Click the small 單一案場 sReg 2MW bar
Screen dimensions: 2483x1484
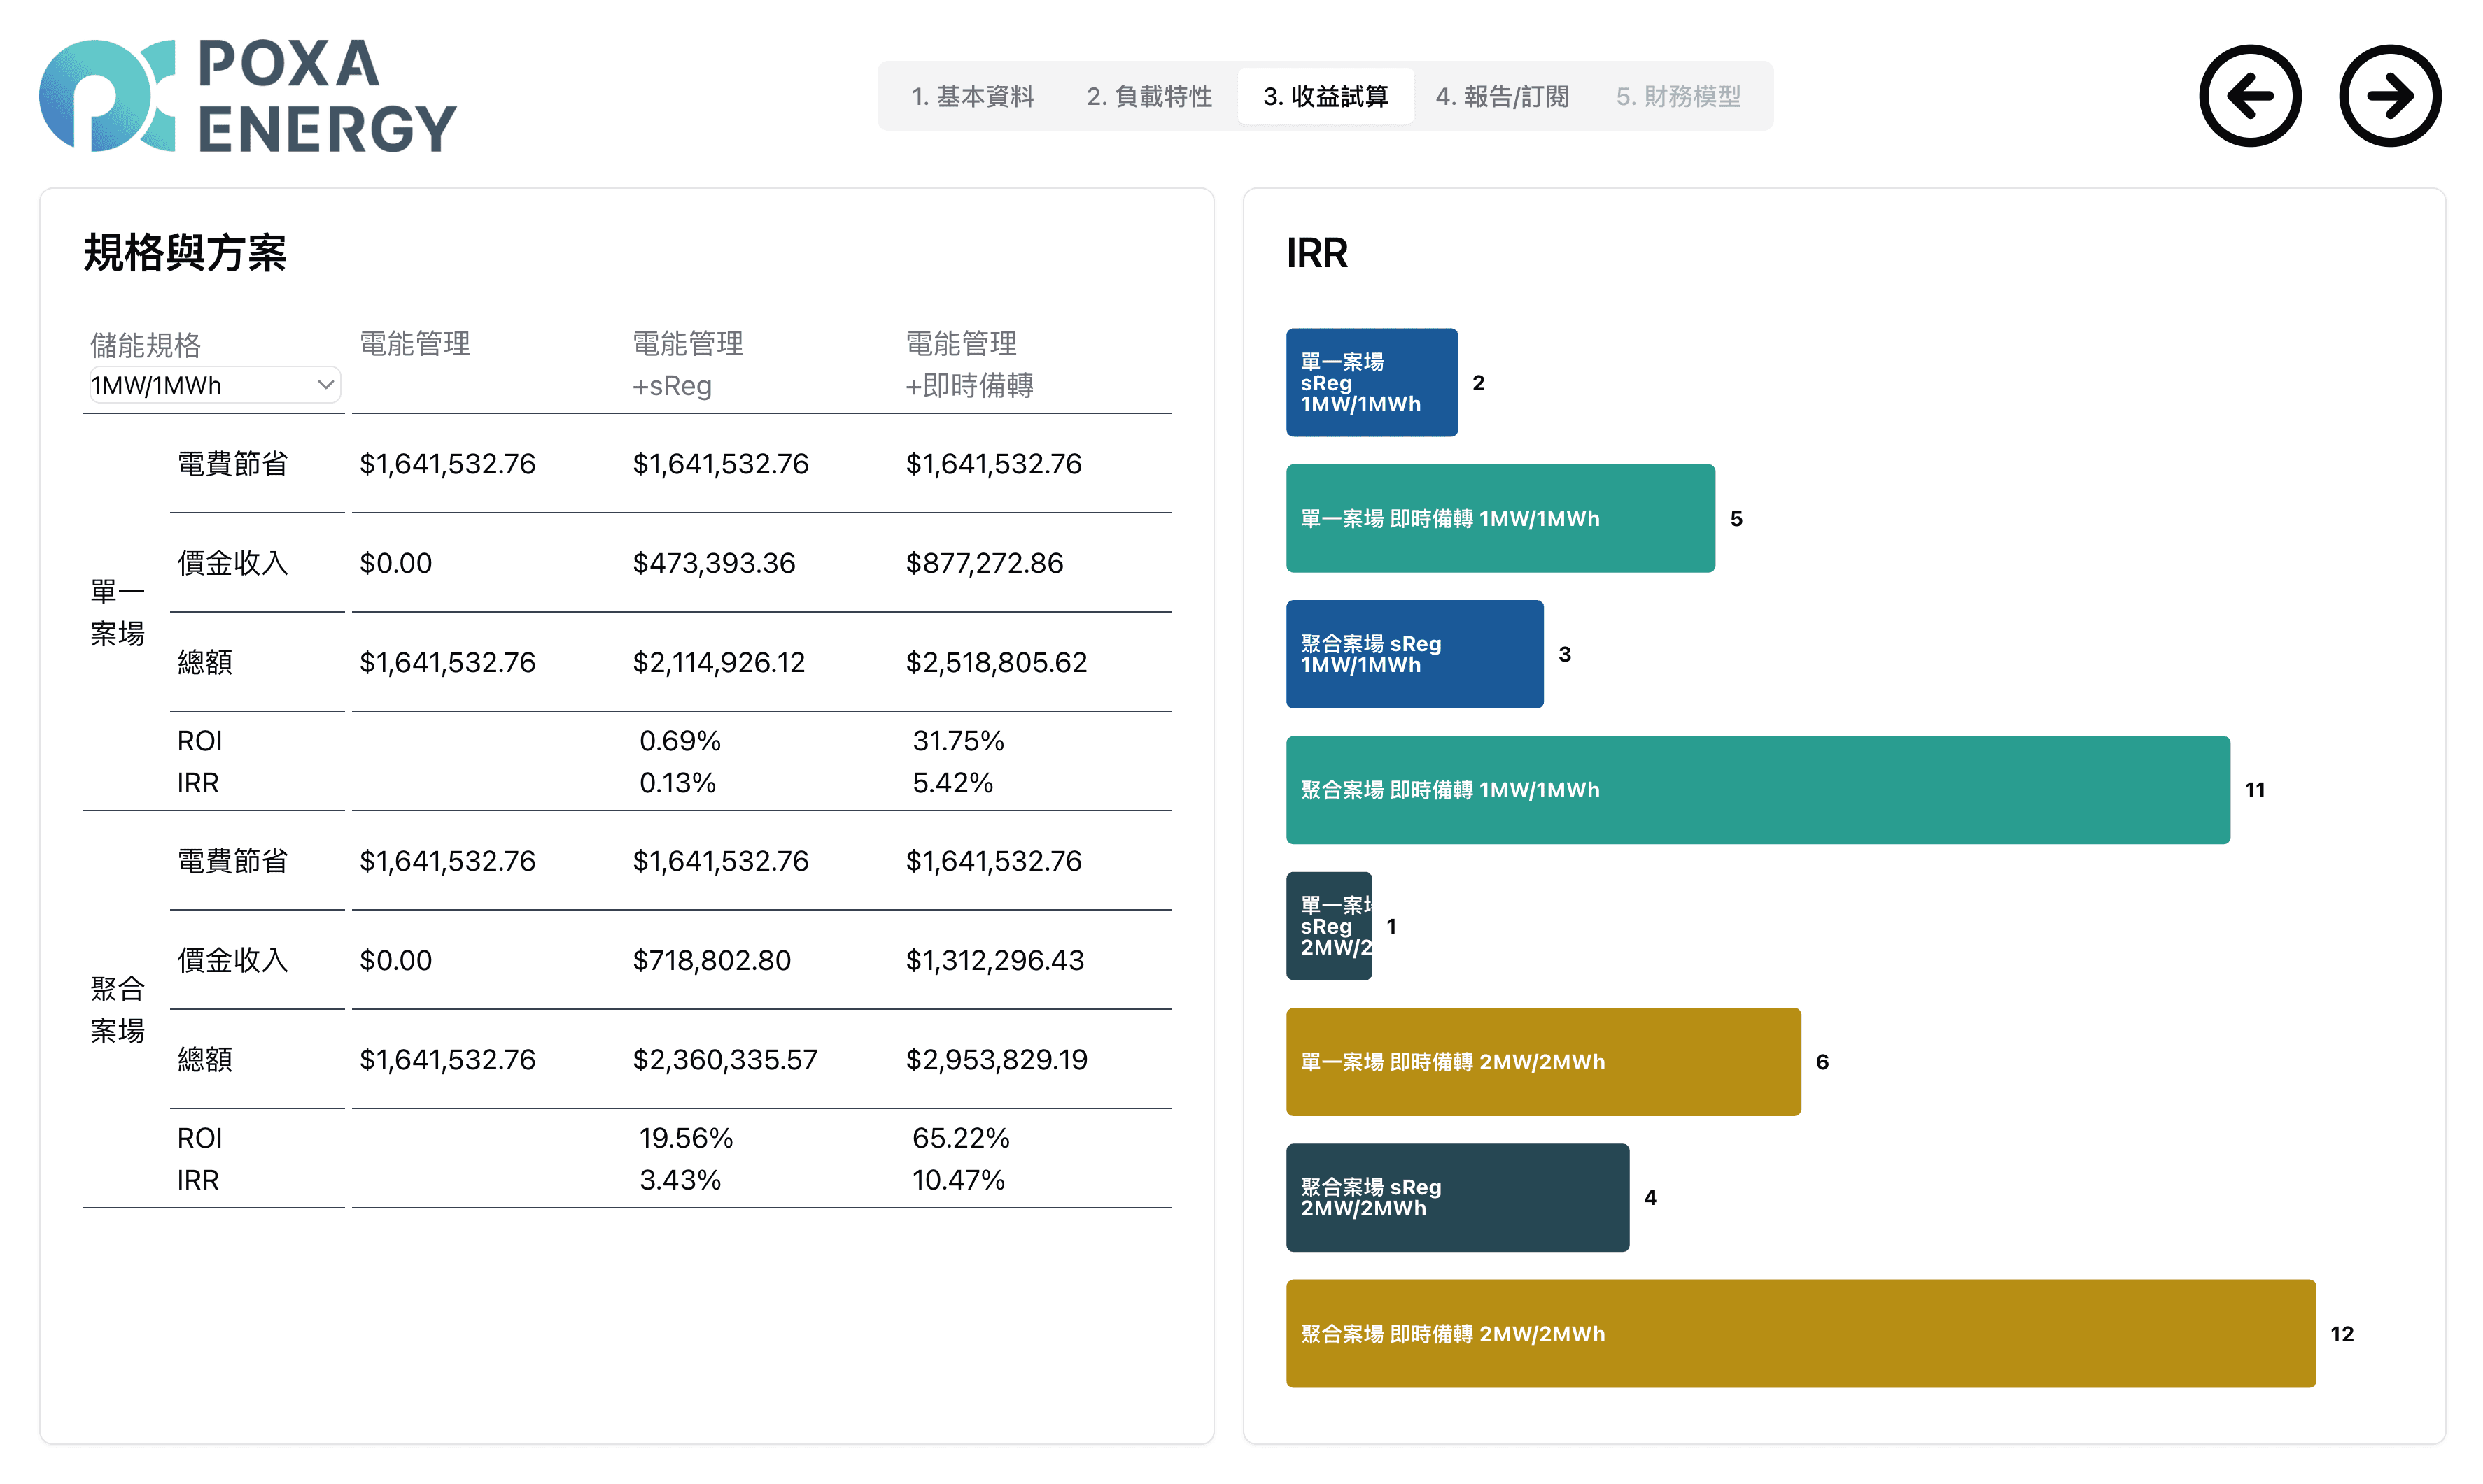pyautogui.click(x=1328, y=926)
